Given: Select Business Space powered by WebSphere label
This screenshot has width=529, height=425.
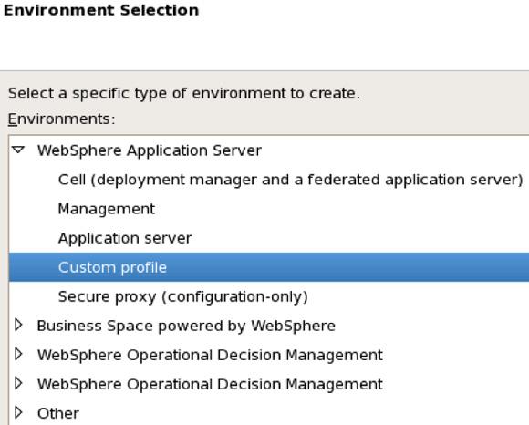Looking at the screenshot, I should (x=186, y=326).
